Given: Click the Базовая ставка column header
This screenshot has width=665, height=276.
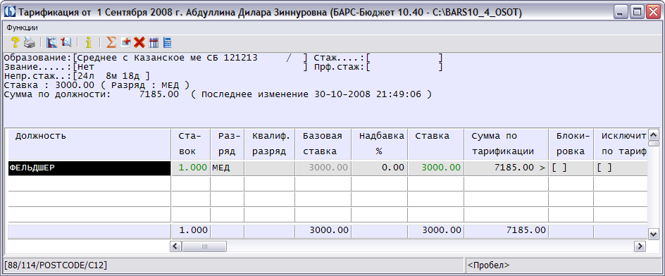Looking at the screenshot, I should click(323, 144).
